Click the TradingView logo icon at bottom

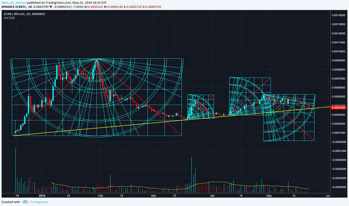25,202
